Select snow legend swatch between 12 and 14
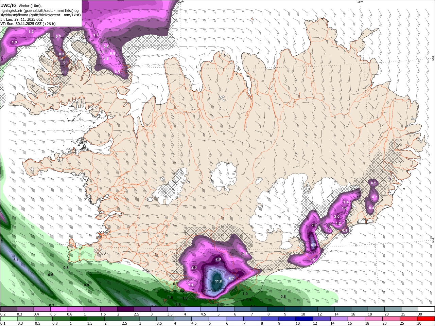The width and height of the screenshot is (435, 326). pyautogui.click(x=326, y=309)
